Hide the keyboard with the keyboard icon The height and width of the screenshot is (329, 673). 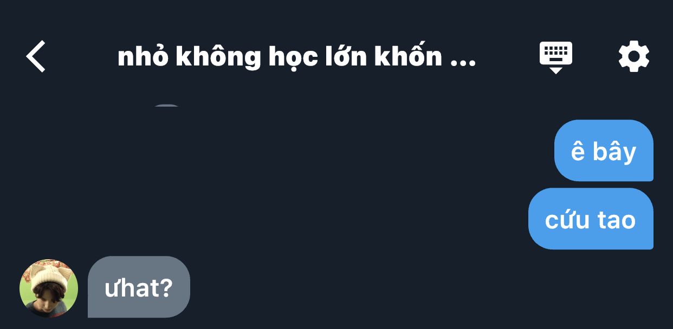556,57
